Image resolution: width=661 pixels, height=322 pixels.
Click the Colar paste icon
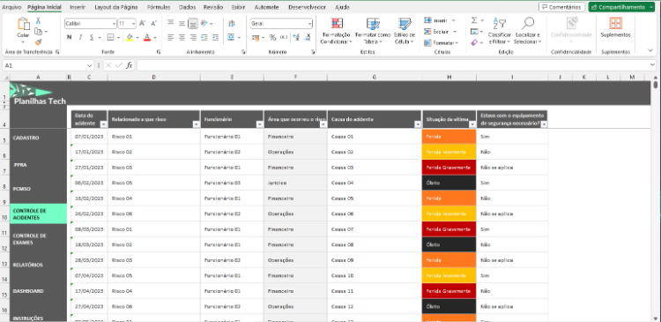23,25
